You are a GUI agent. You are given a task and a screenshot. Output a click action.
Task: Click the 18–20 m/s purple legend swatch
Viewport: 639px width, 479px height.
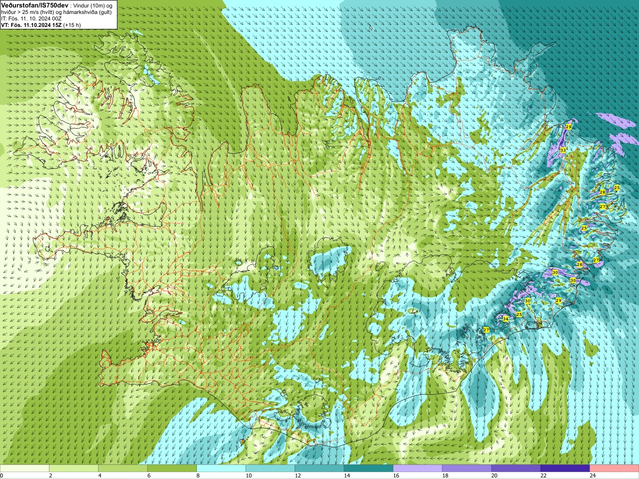[467, 469]
